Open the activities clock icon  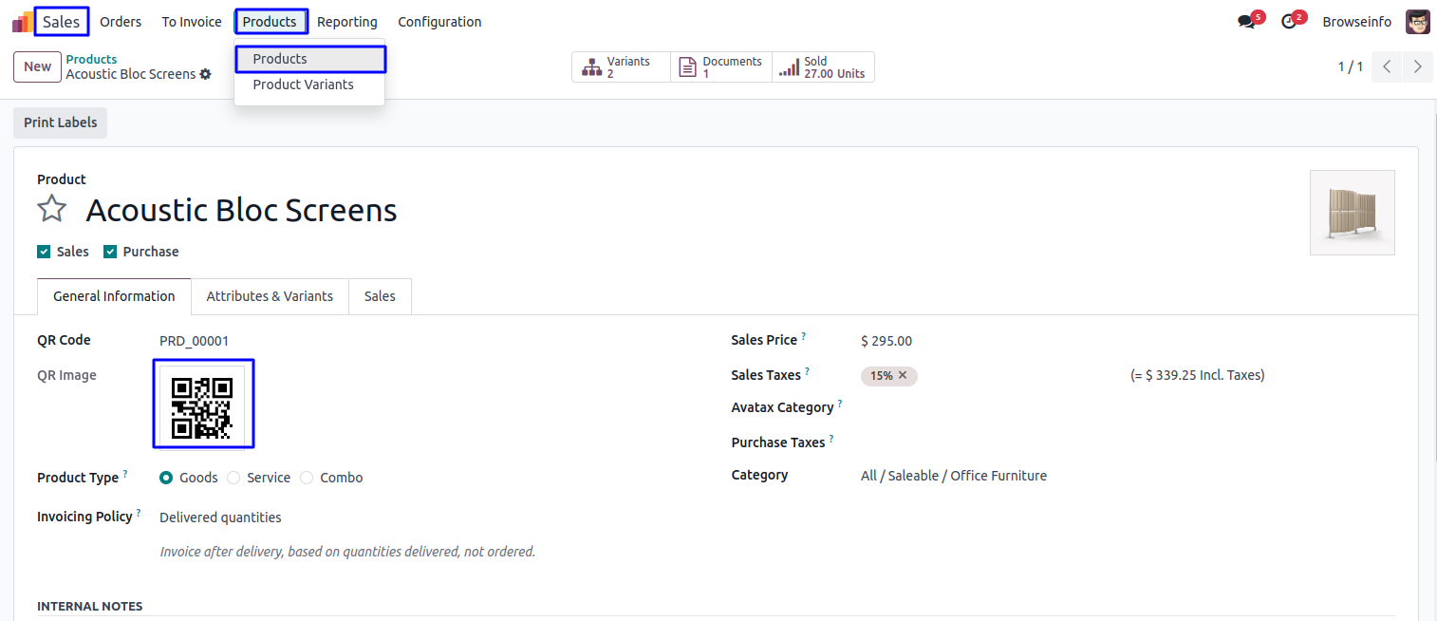pos(1288,22)
